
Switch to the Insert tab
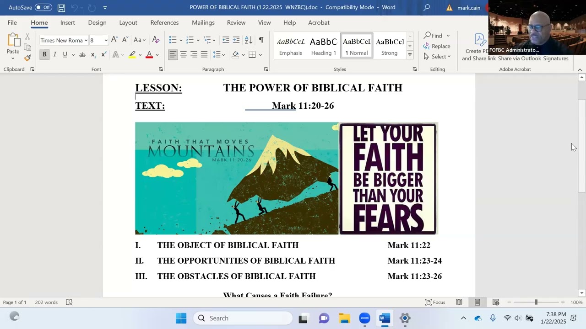[x=67, y=22]
